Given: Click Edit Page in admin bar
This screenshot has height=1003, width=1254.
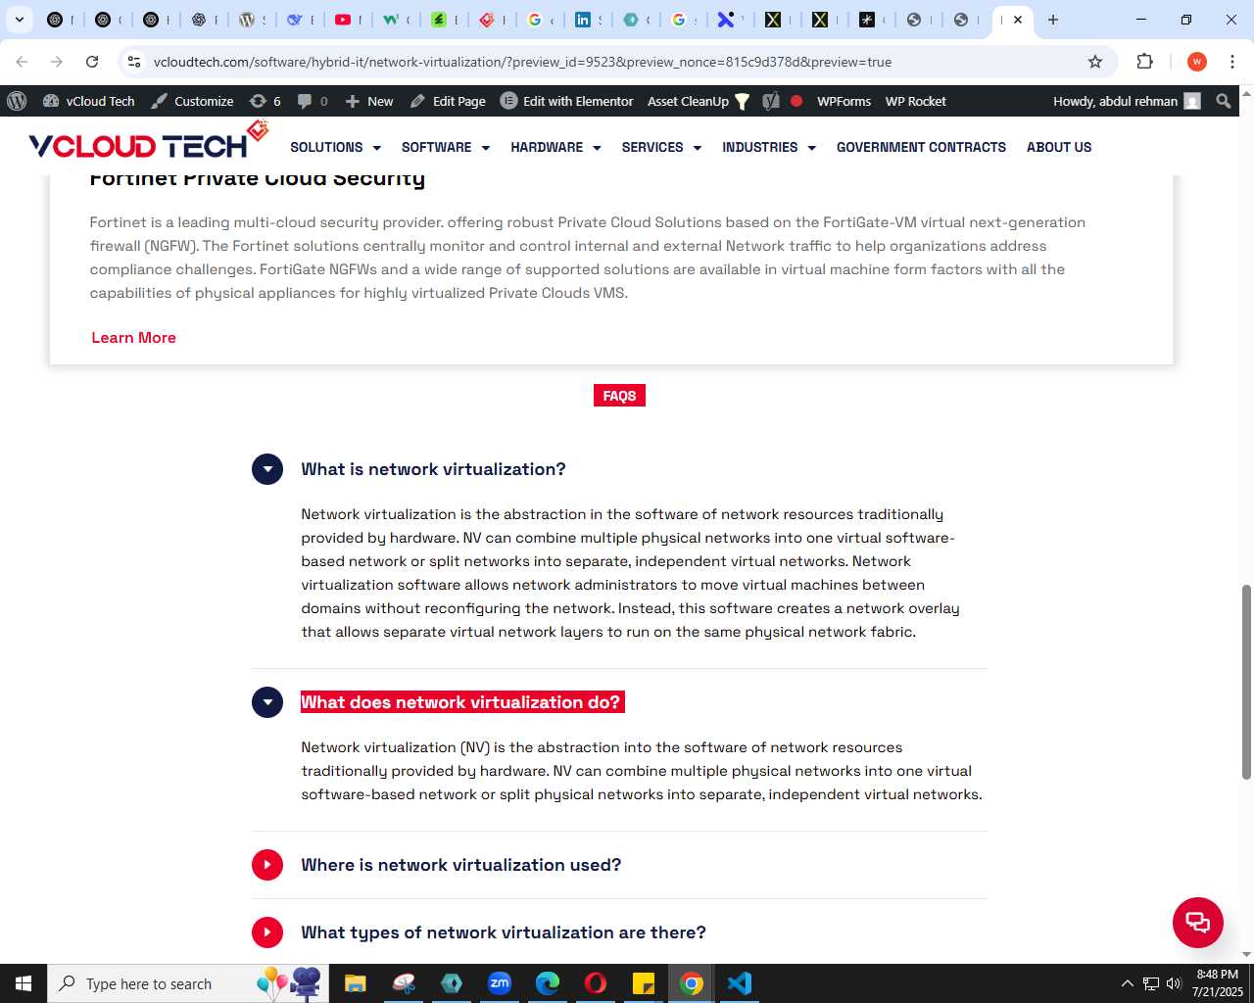Looking at the screenshot, I should (448, 101).
